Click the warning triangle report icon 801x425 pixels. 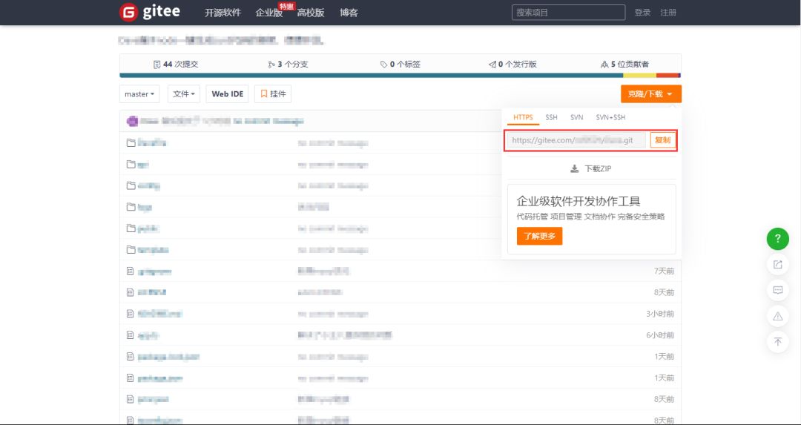(777, 316)
